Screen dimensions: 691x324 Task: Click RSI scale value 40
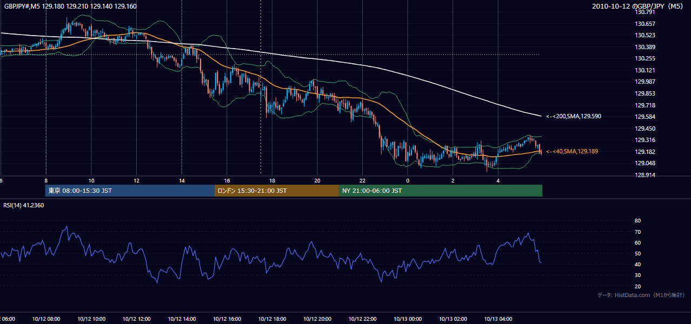637,264
